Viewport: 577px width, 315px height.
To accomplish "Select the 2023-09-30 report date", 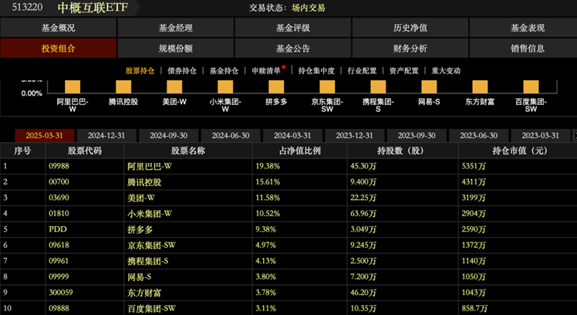I will point(417,136).
